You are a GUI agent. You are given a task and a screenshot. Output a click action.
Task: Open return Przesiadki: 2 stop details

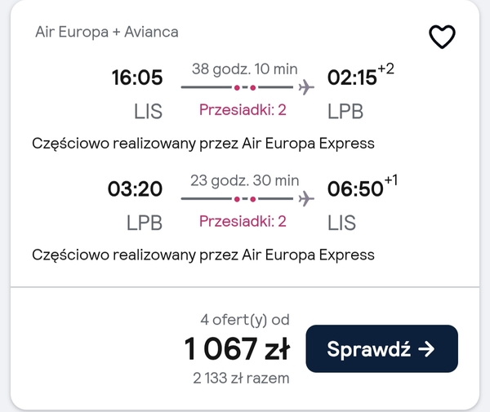[243, 221]
